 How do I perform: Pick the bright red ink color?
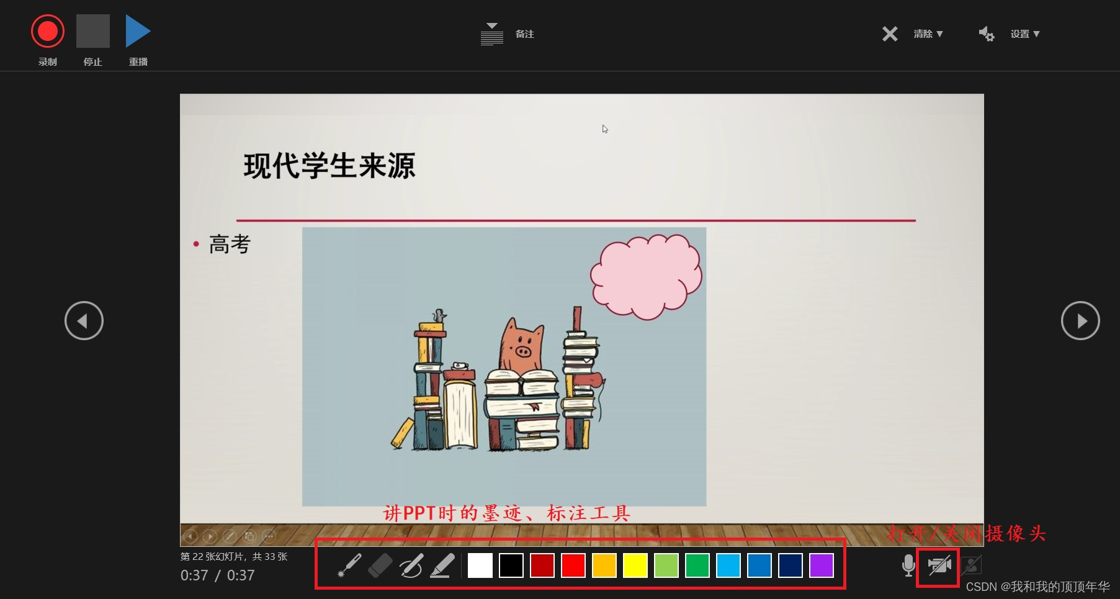[573, 565]
